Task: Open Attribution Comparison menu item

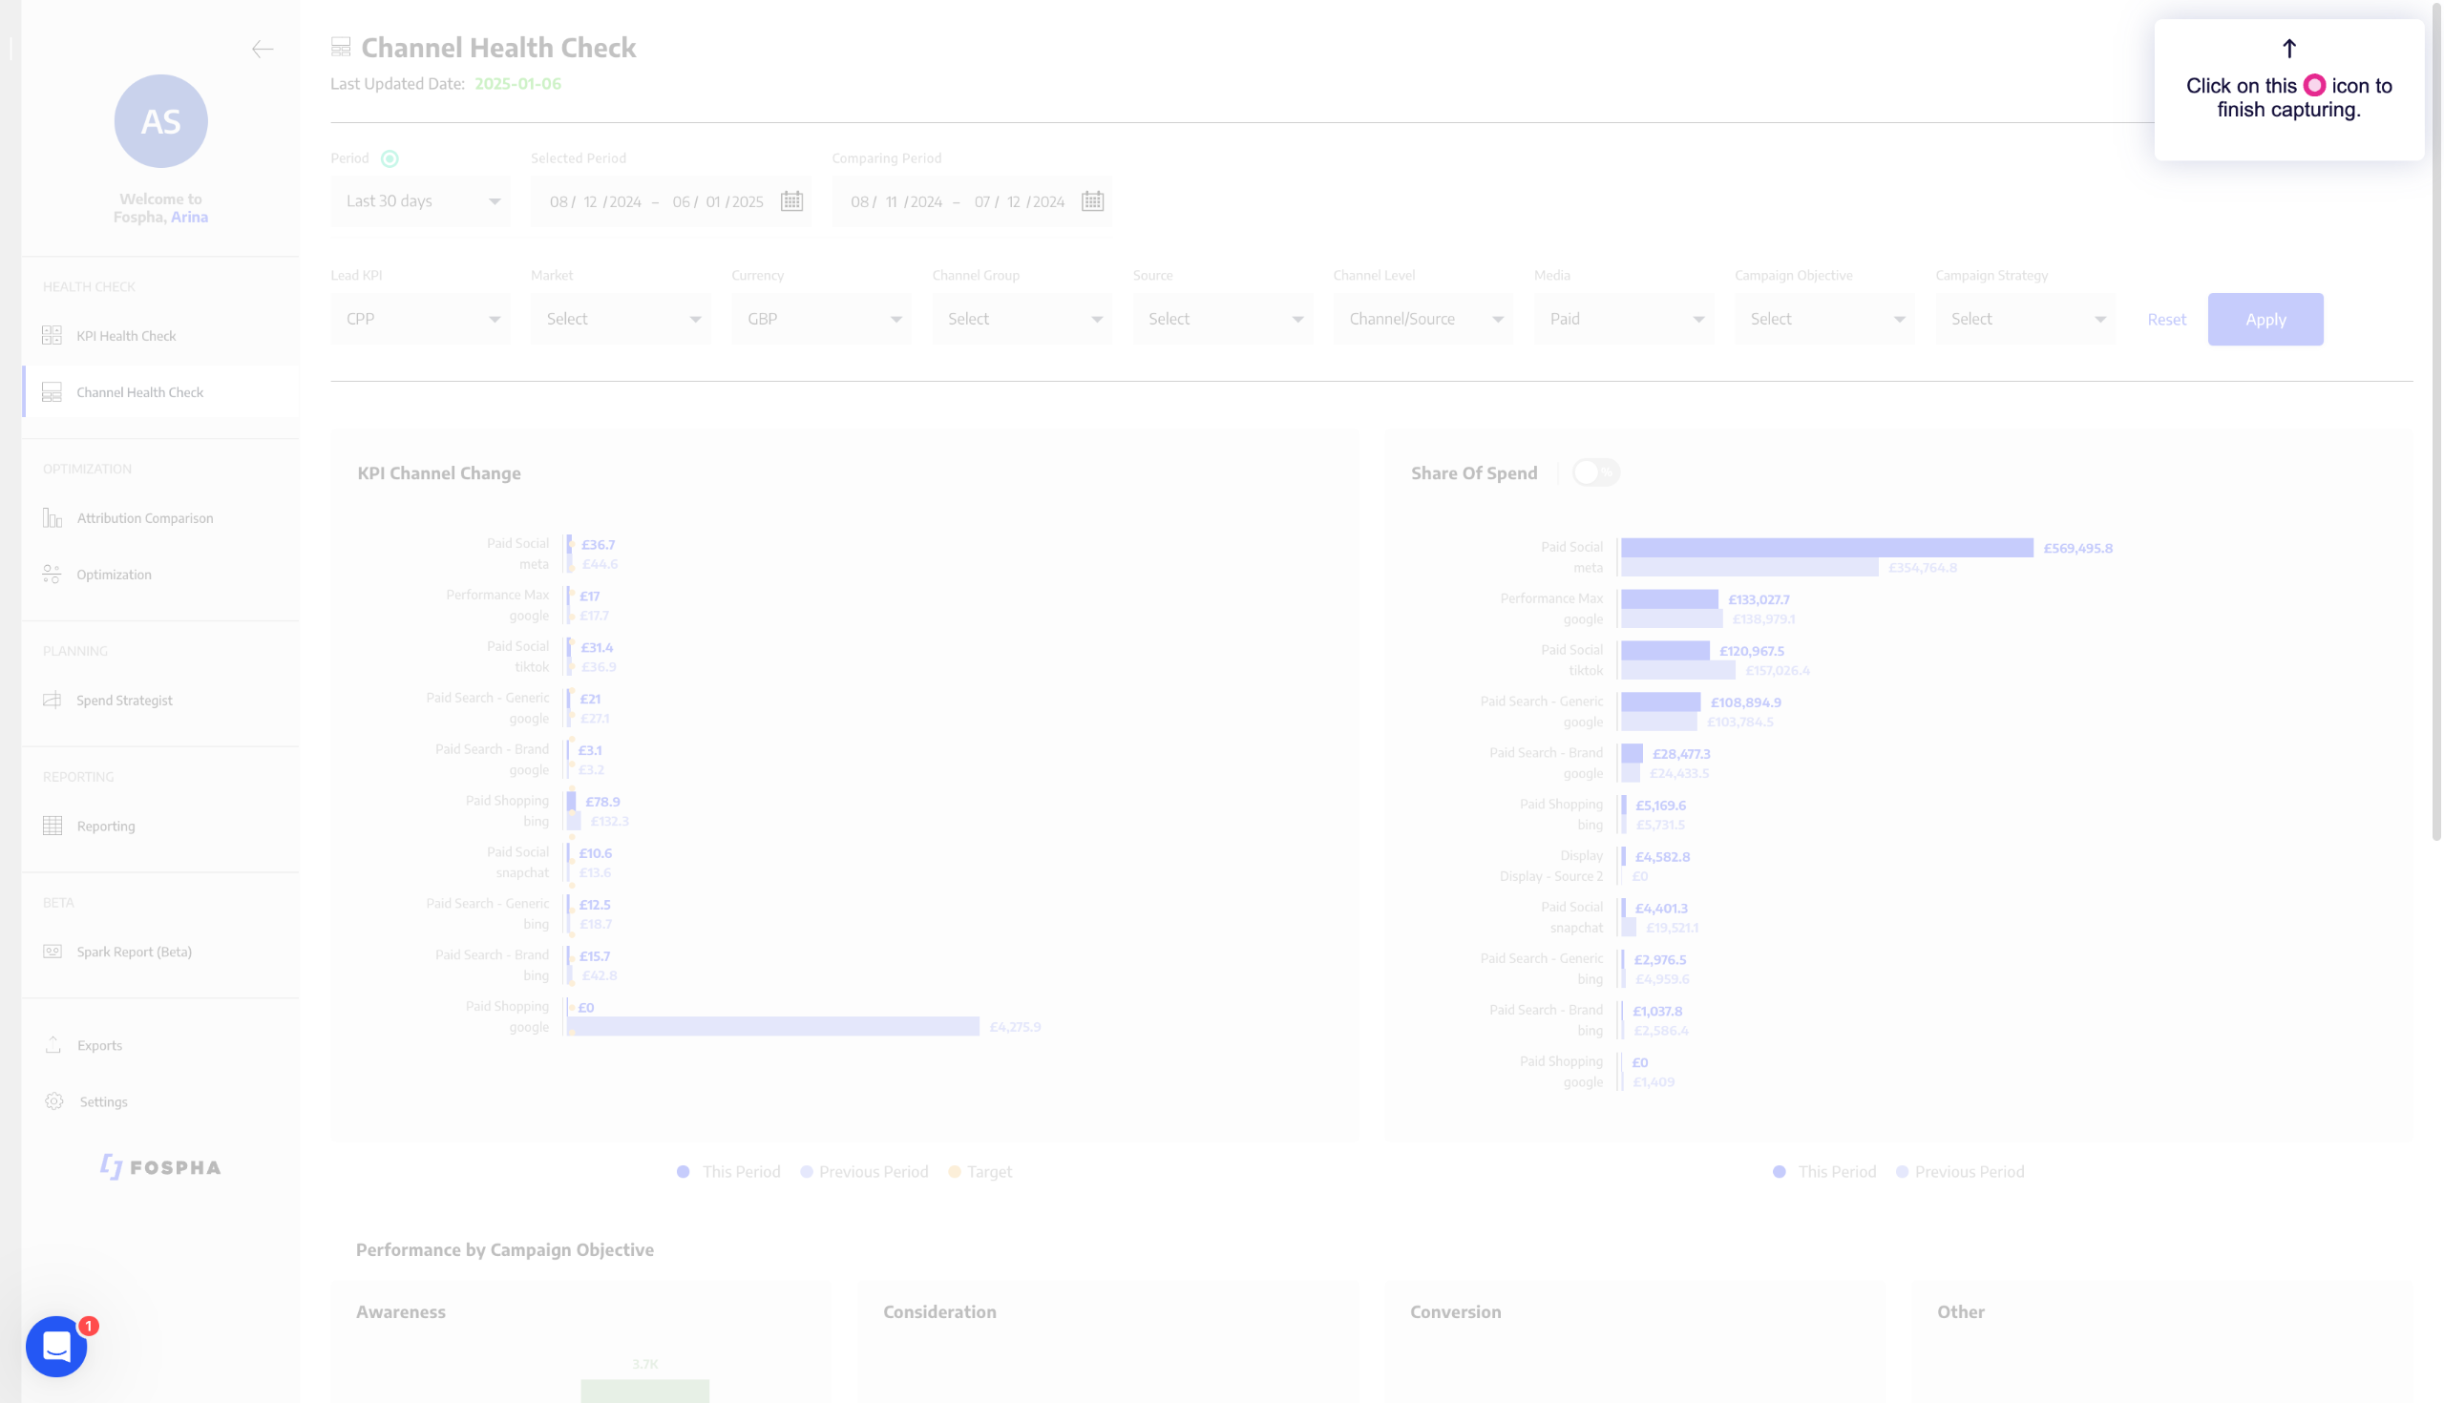Action: [x=144, y=517]
